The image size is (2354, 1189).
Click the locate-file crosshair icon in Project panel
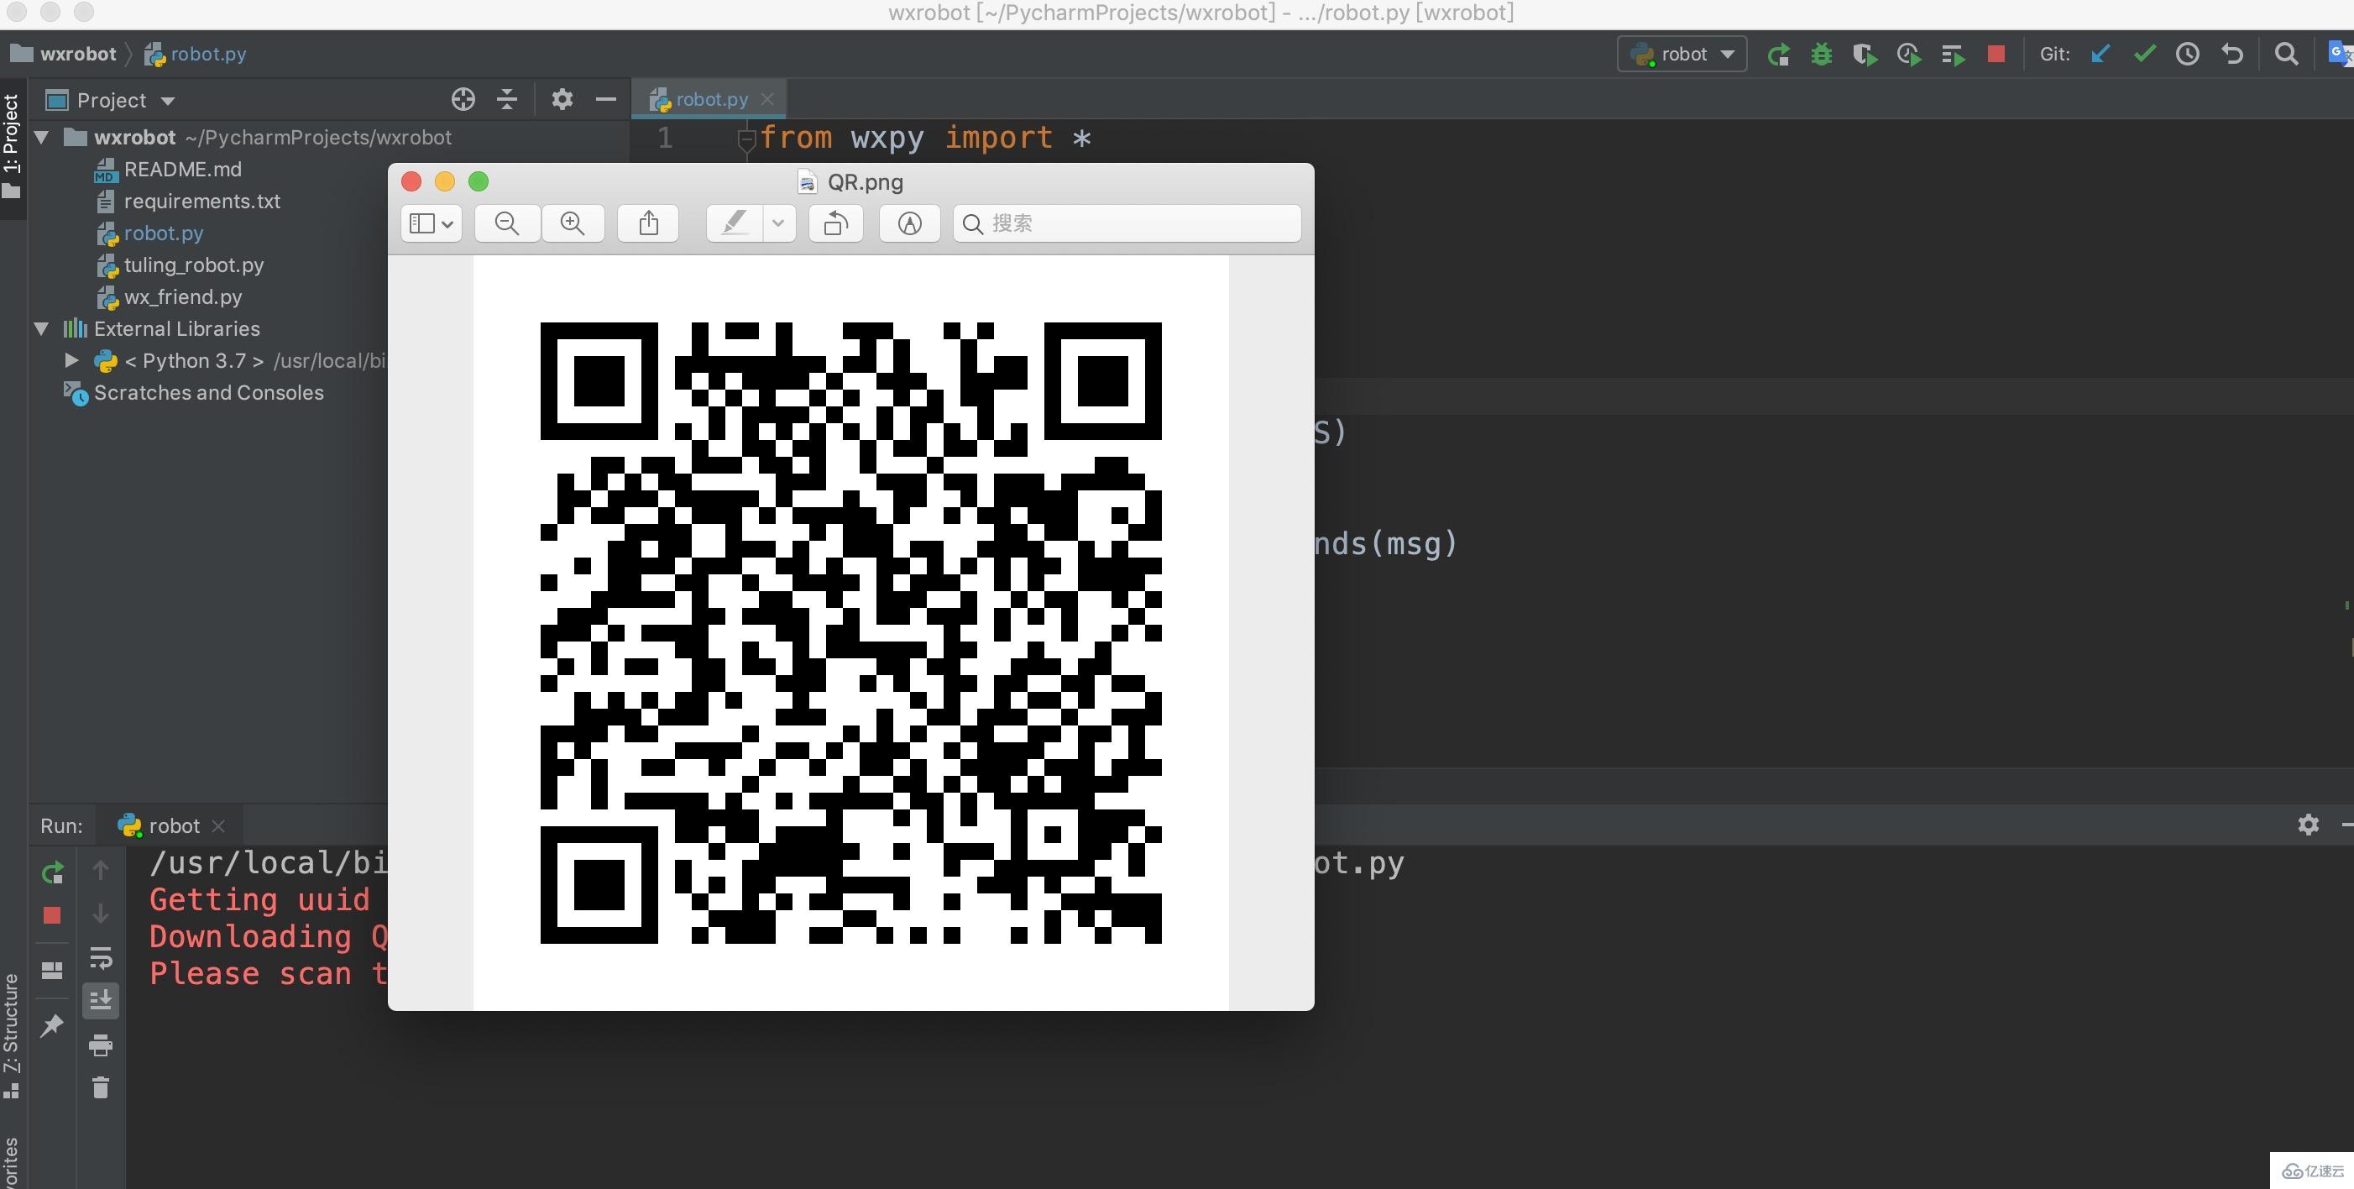pyautogui.click(x=463, y=100)
